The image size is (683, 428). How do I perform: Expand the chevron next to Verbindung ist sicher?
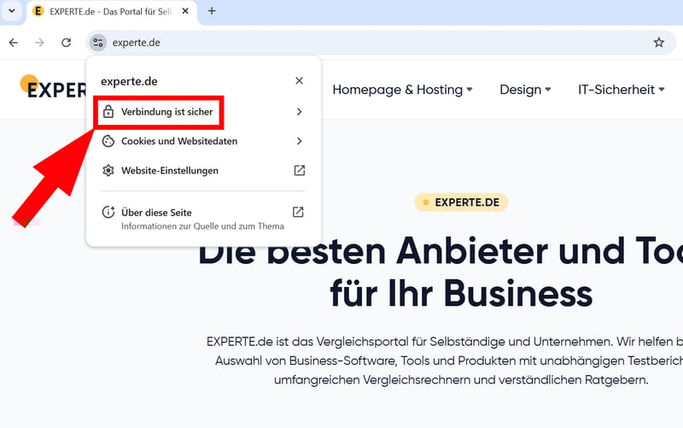click(x=300, y=112)
